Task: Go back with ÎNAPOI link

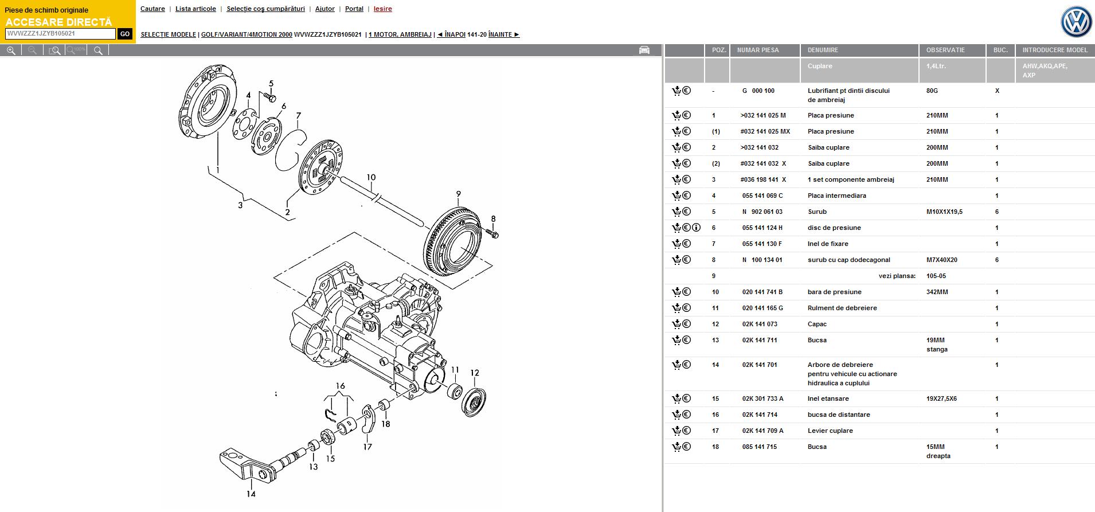Action: 451,34
